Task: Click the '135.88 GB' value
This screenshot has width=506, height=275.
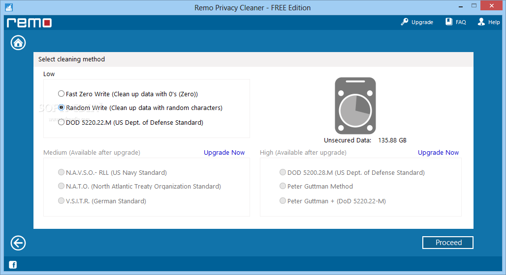Action: coord(392,140)
